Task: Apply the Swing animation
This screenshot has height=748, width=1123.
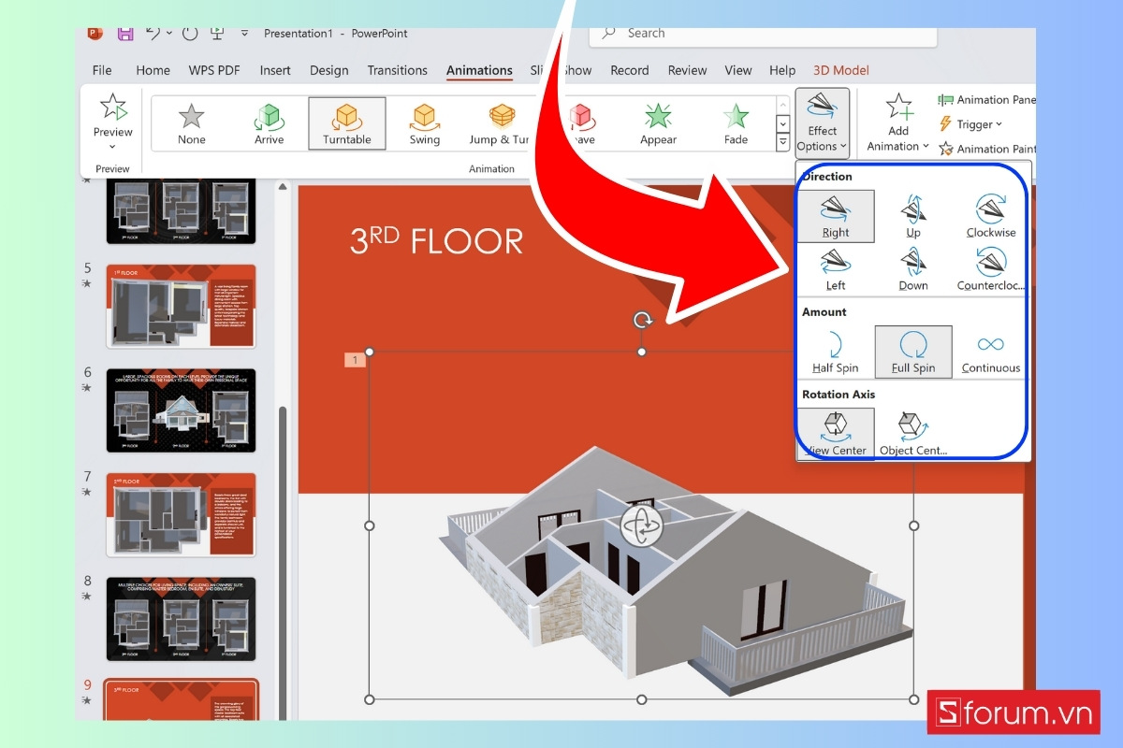Action: point(423,122)
